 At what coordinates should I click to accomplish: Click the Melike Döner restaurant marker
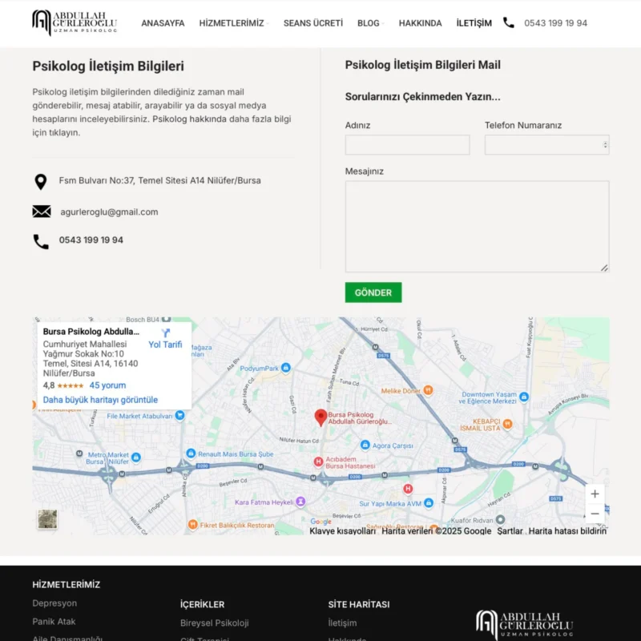coord(428,390)
